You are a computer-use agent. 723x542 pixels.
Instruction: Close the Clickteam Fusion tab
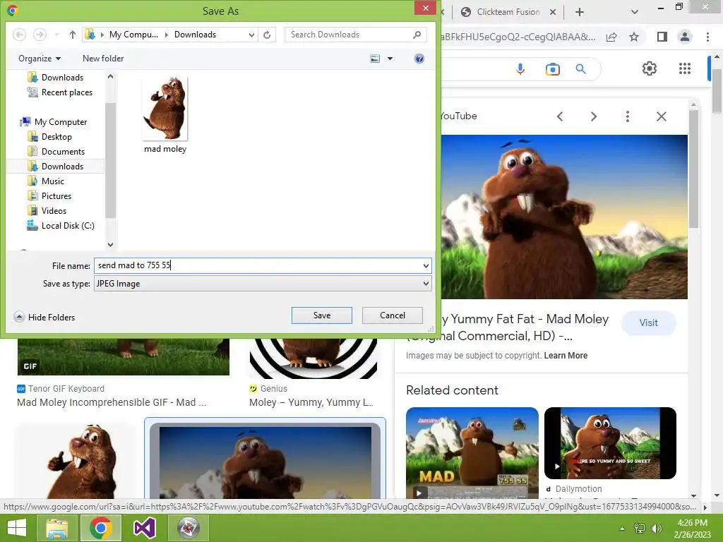[x=552, y=13]
